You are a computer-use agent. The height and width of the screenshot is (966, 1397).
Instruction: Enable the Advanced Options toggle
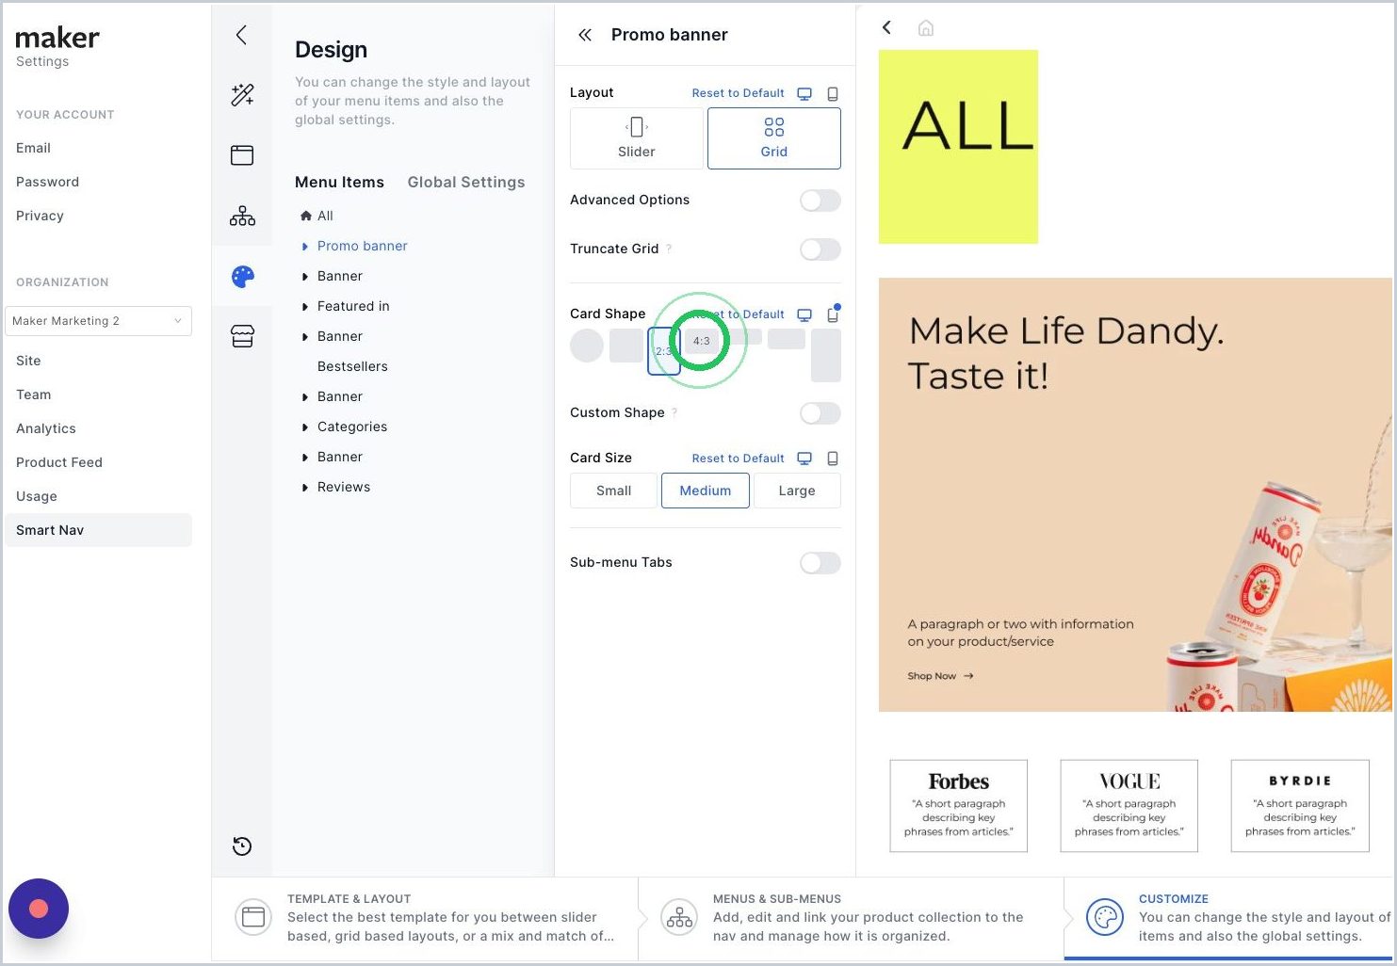[x=820, y=201]
